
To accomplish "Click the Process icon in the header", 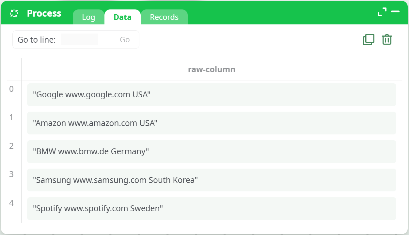I will (x=14, y=13).
